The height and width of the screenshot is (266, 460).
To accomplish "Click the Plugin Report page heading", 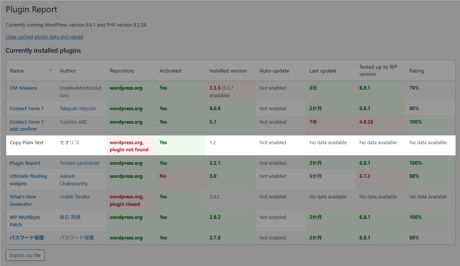I will click(31, 10).
